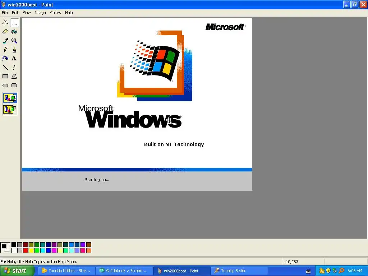Switch to GUIdebook taskbar window
Screen dimensions: 368x276
tap(124, 271)
